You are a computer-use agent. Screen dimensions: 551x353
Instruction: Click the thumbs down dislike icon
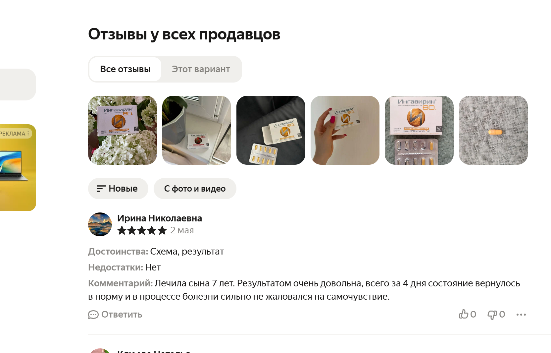tap(492, 315)
